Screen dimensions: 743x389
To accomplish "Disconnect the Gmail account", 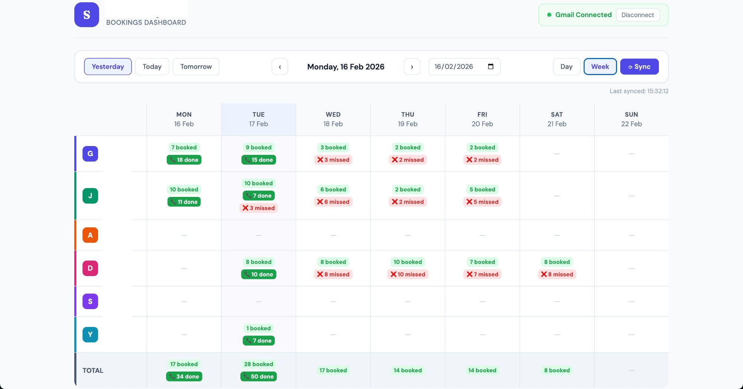I will point(638,15).
